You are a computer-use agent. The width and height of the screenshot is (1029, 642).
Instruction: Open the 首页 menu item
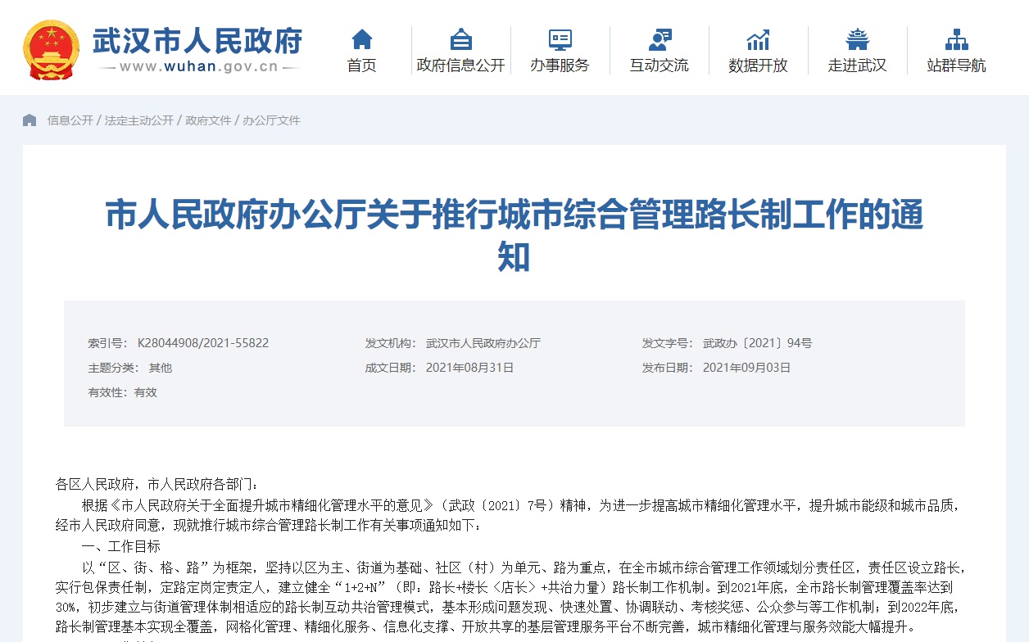click(361, 66)
